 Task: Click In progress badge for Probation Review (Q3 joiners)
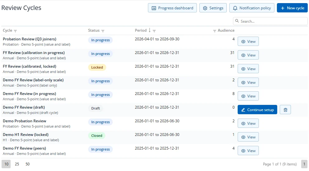[100, 40]
